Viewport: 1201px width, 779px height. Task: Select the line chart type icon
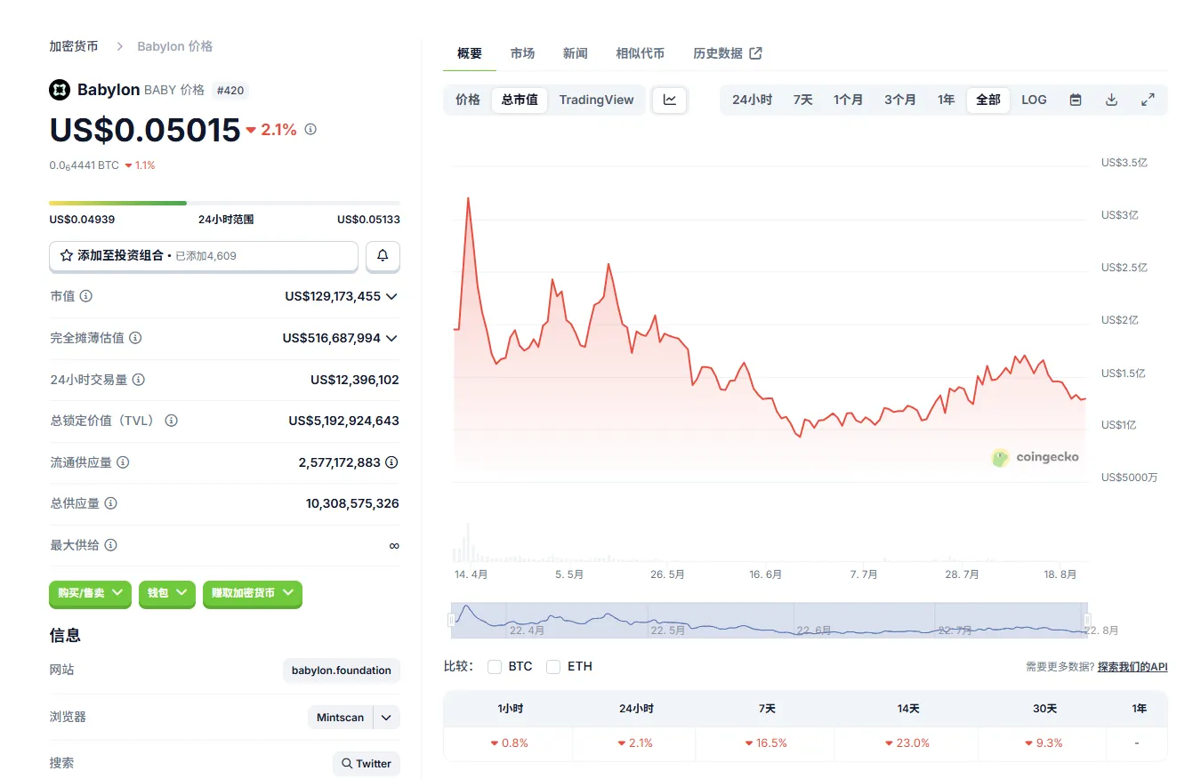coord(669,100)
